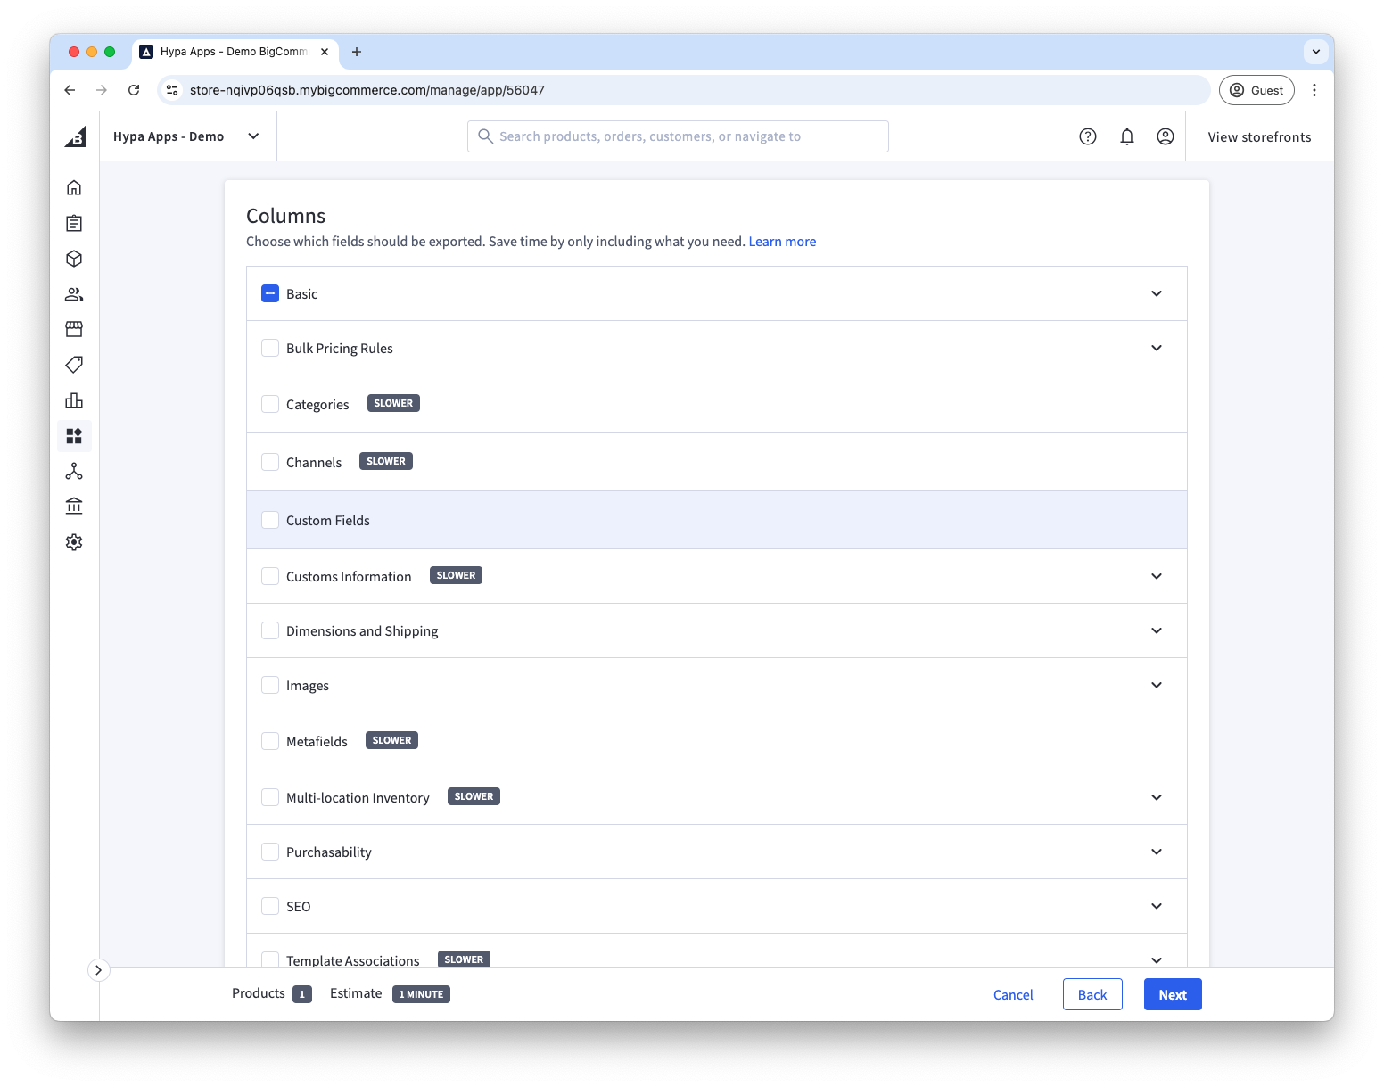
Task: Open the Home dashboard icon
Action: [x=74, y=187]
